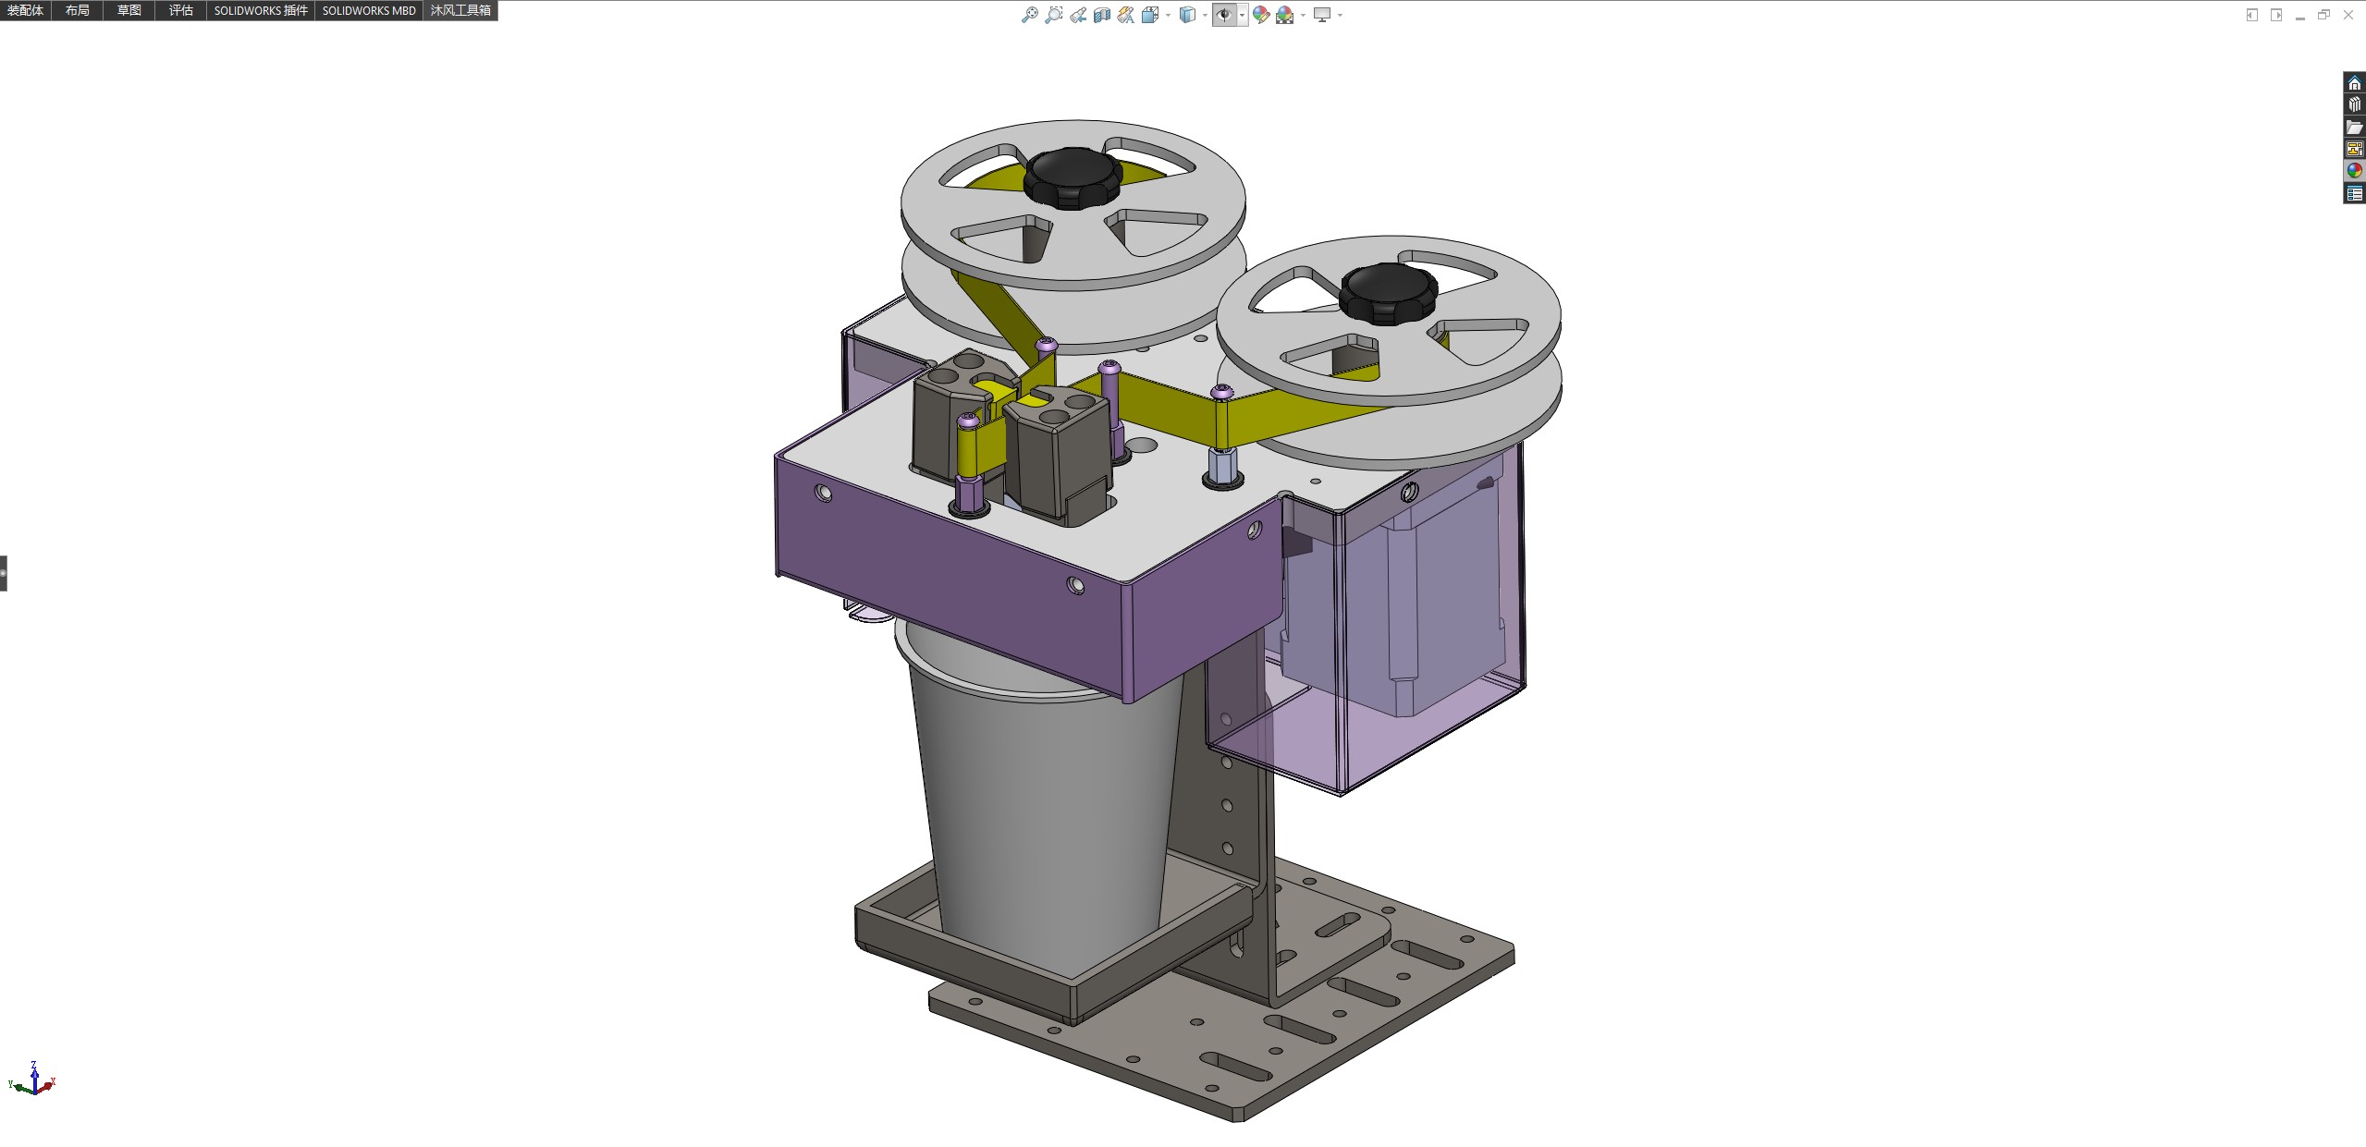Click the Zoom to Fit icon
The width and height of the screenshot is (2366, 1147).
[x=1029, y=15]
